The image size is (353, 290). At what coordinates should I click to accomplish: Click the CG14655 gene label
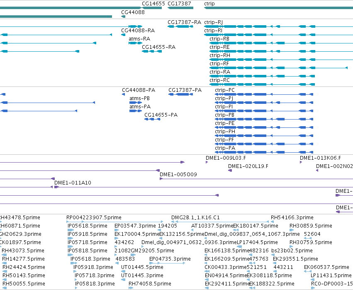point(153,4)
